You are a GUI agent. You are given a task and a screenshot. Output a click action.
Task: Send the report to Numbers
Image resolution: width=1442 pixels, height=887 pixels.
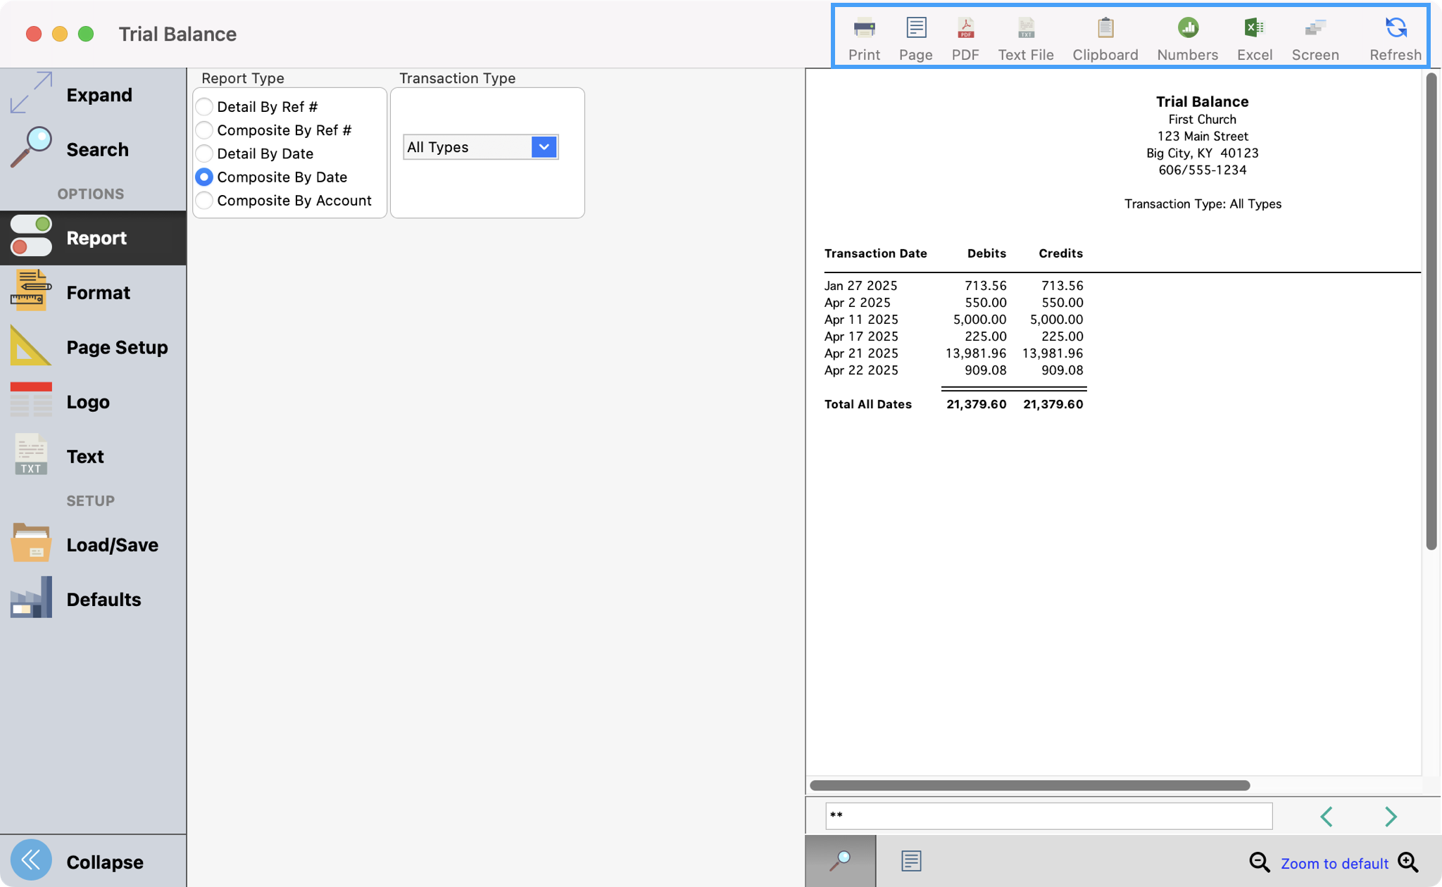point(1187,35)
